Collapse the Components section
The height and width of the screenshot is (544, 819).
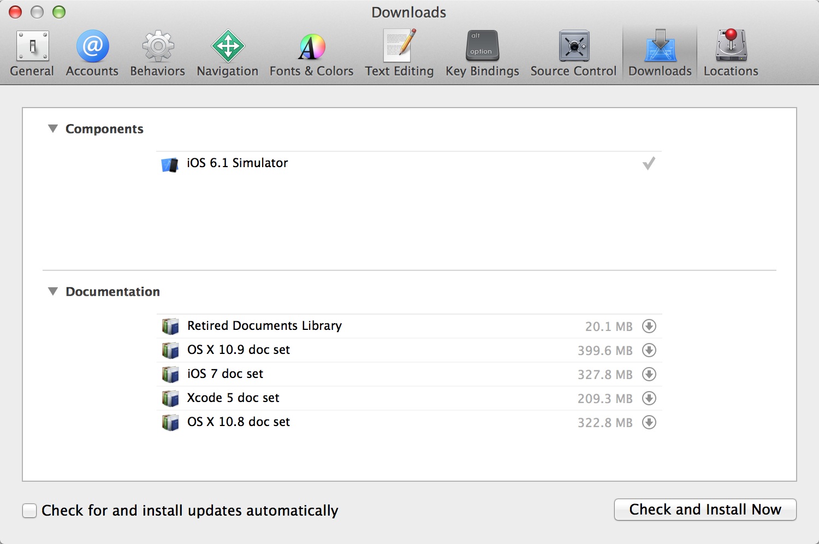[x=53, y=129]
